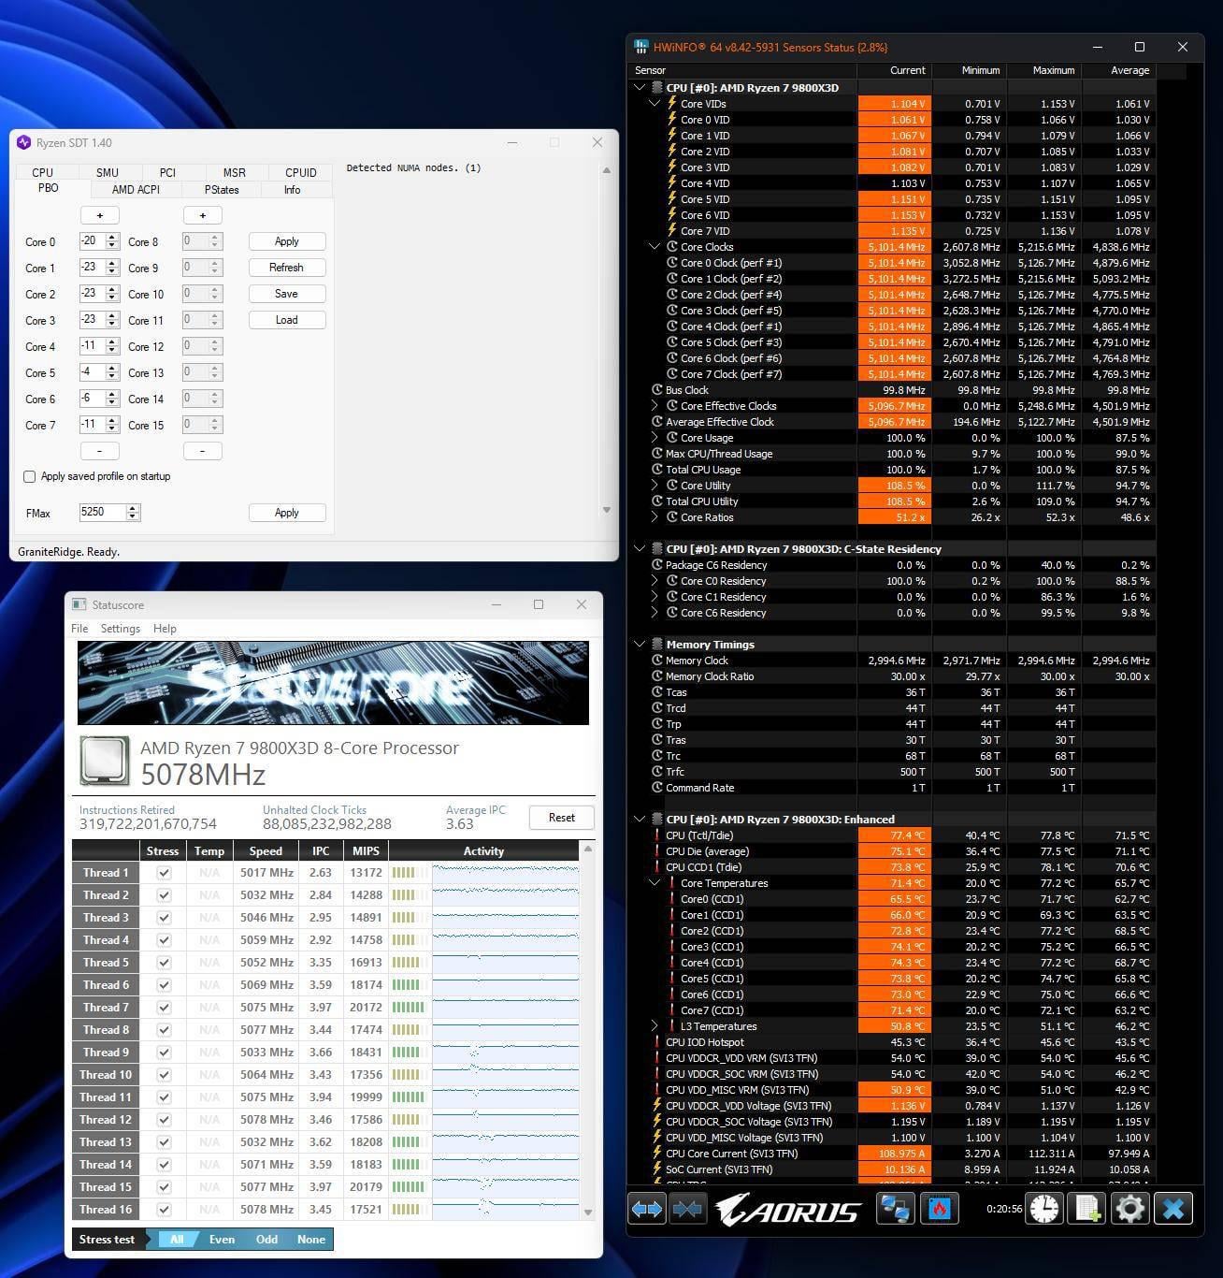Click the flame fan control icon
The image size is (1223, 1278).
939,1209
